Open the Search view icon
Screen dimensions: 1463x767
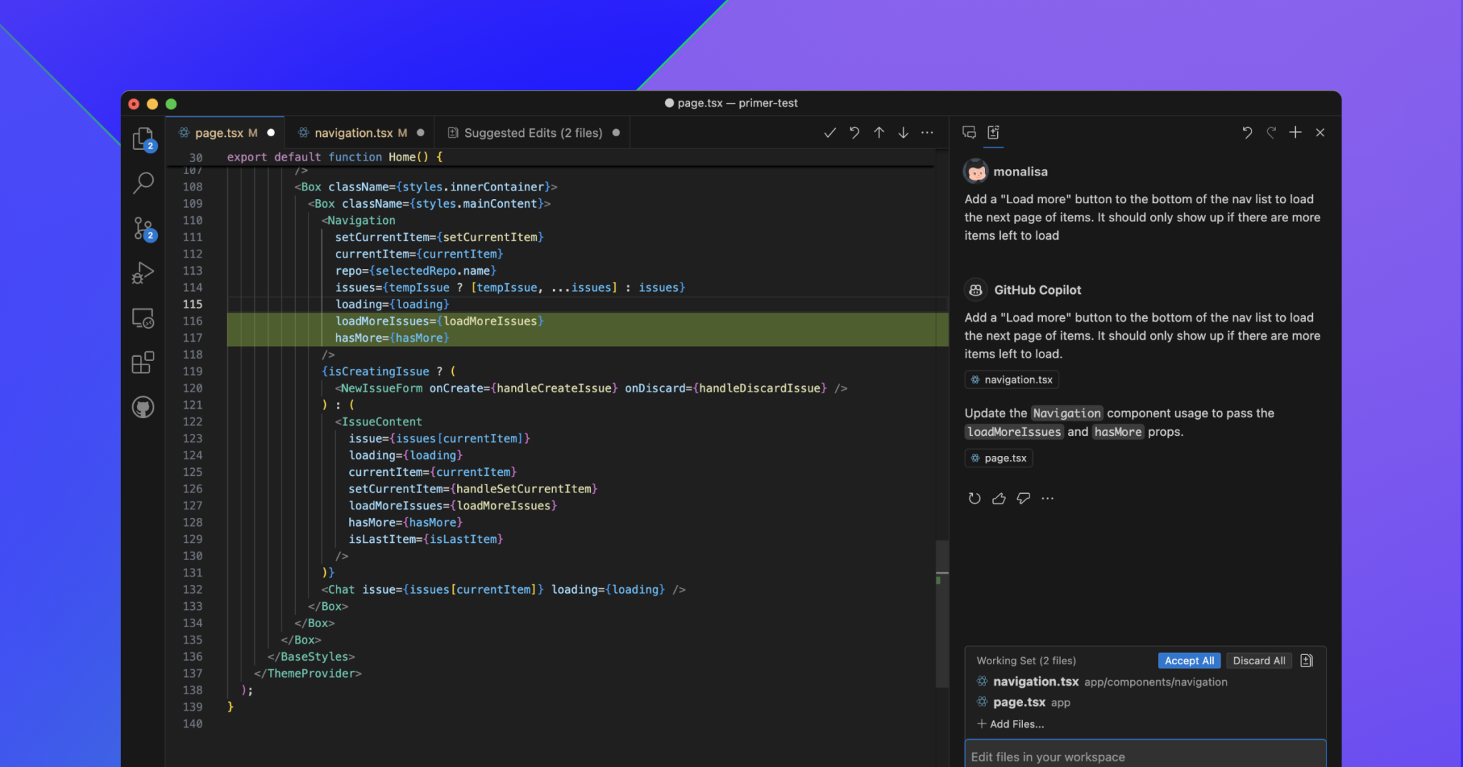pyautogui.click(x=143, y=183)
